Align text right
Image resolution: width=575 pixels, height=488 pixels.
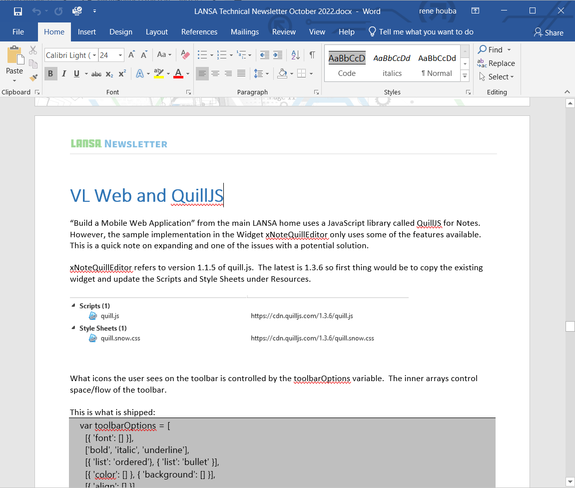click(x=228, y=74)
